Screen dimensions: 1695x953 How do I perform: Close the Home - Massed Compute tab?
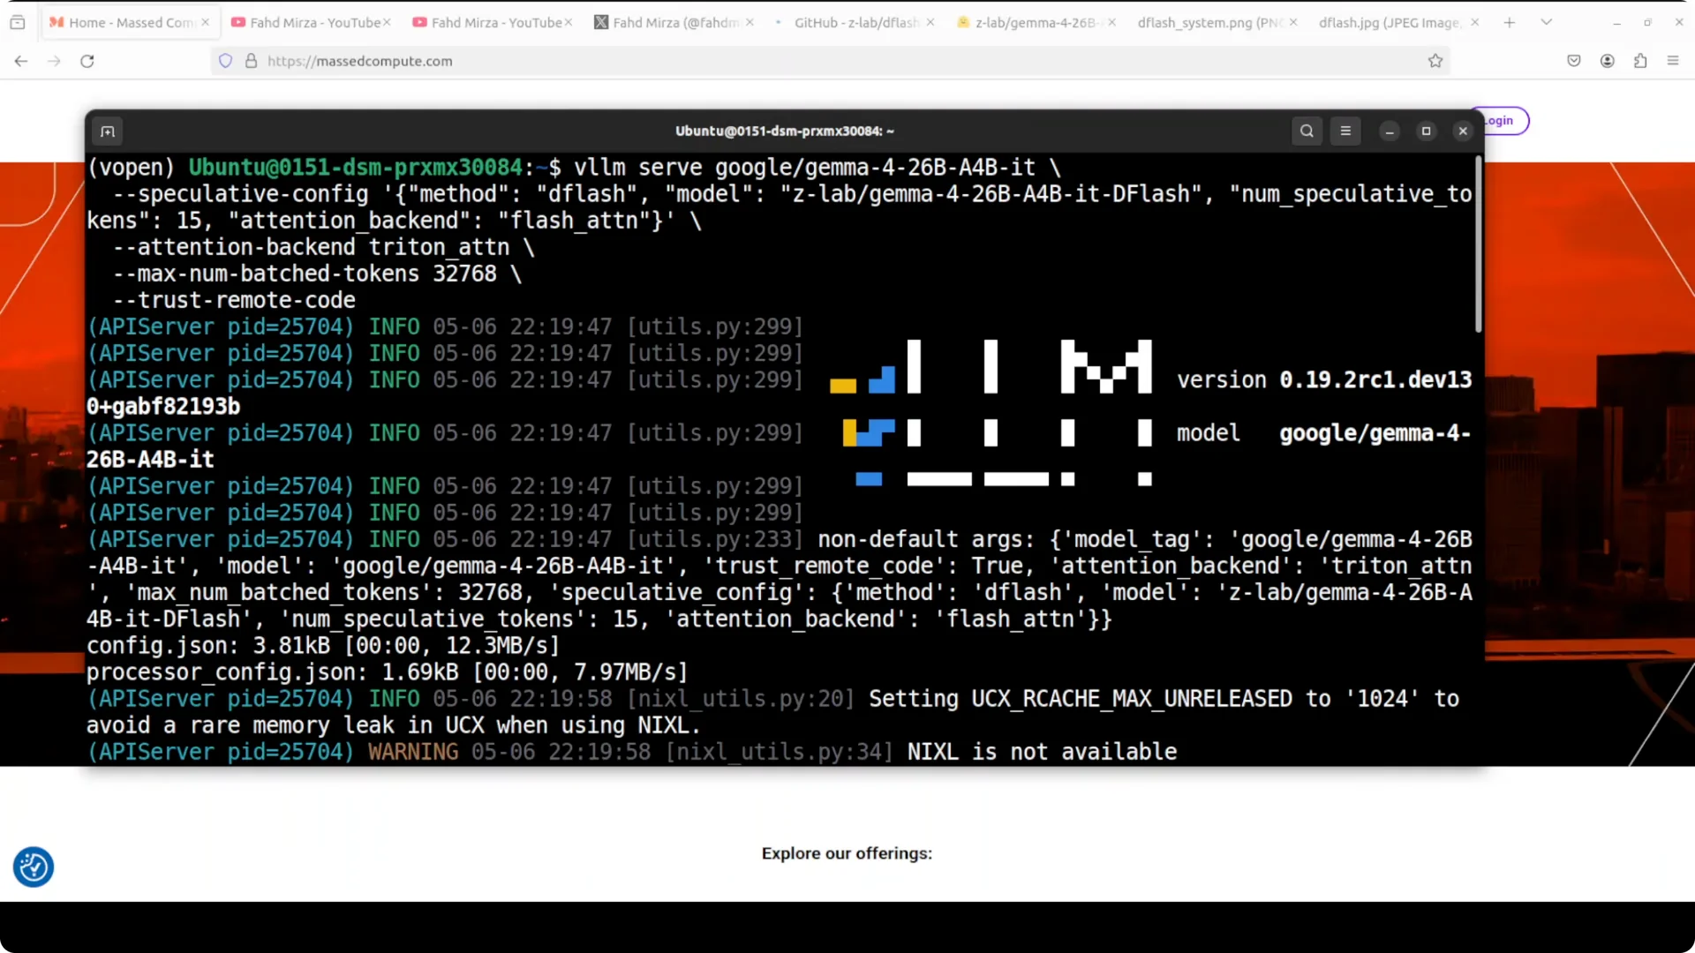pyautogui.click(x=206, y=22)
